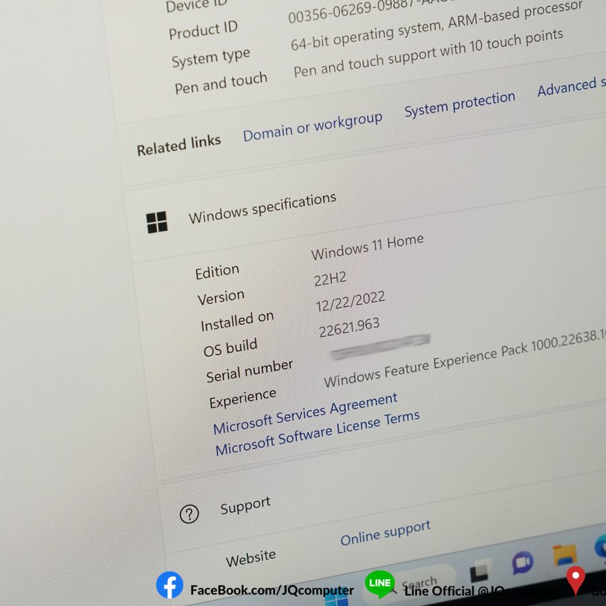Select the 64-bit operating system ARM-based text

(x=436, y=26)
